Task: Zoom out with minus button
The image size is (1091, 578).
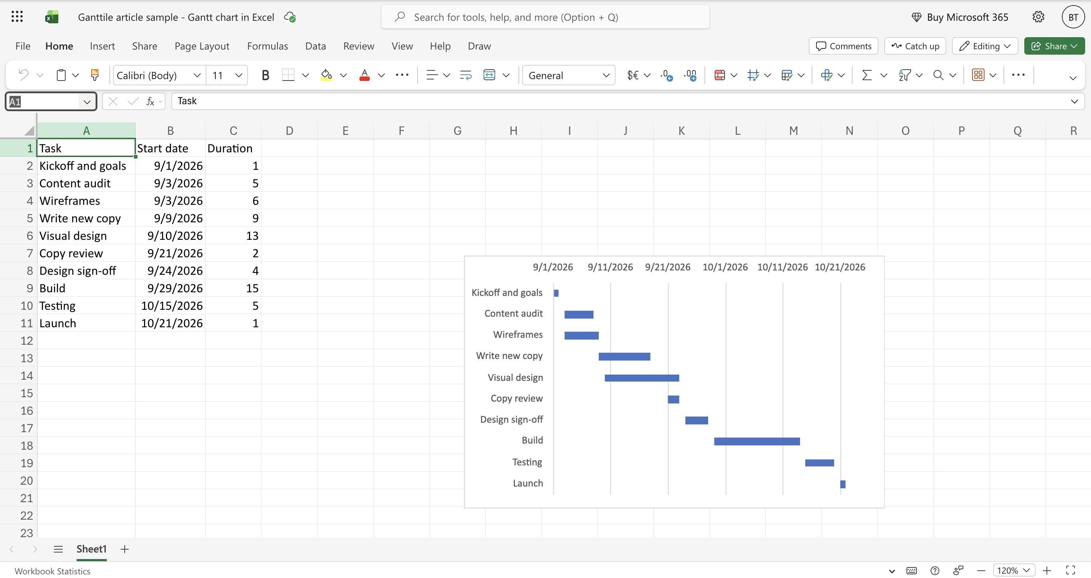Action: click(x=981, y=571)
